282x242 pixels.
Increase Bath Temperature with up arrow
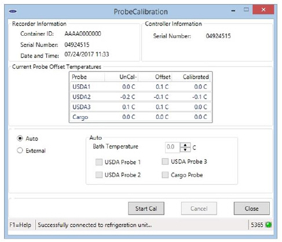(185, 145)
